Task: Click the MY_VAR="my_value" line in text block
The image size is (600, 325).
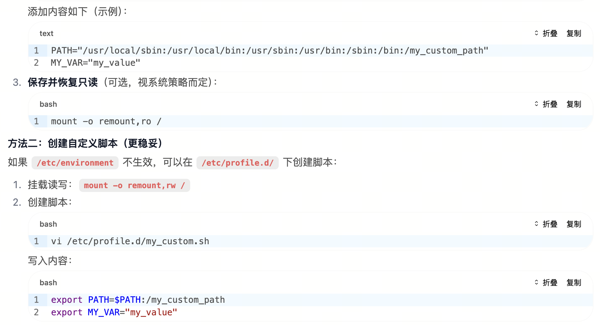Action: click(95, 63)
